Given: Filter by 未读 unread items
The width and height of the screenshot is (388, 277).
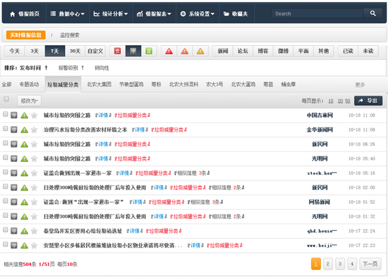Looking at the screenshot, I should 368,51.
